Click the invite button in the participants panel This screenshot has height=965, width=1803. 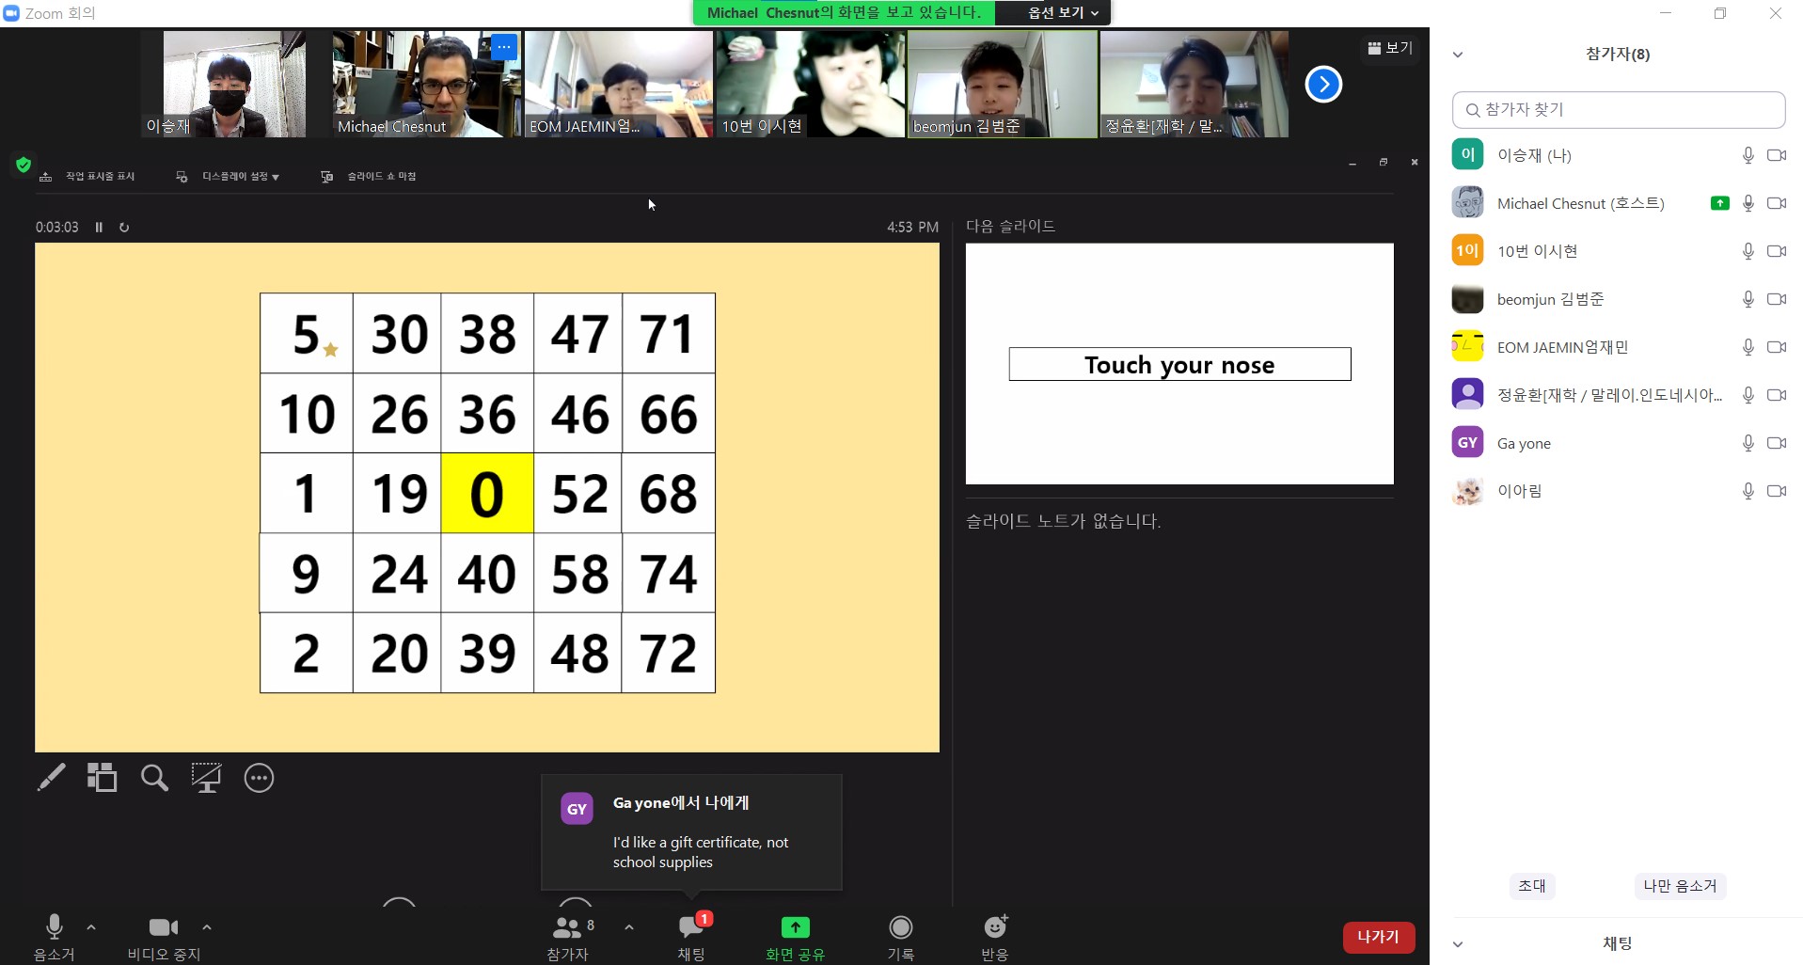(x=1532, y=886)
